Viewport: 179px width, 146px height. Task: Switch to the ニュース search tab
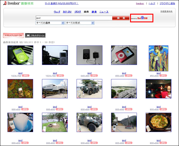coord(104,12)
